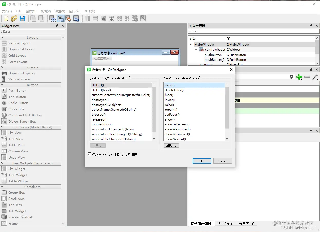Open the 文件(F) menu
Viewport: 320px width, 232px height.
pyautogui.click(x=7, y=11)
